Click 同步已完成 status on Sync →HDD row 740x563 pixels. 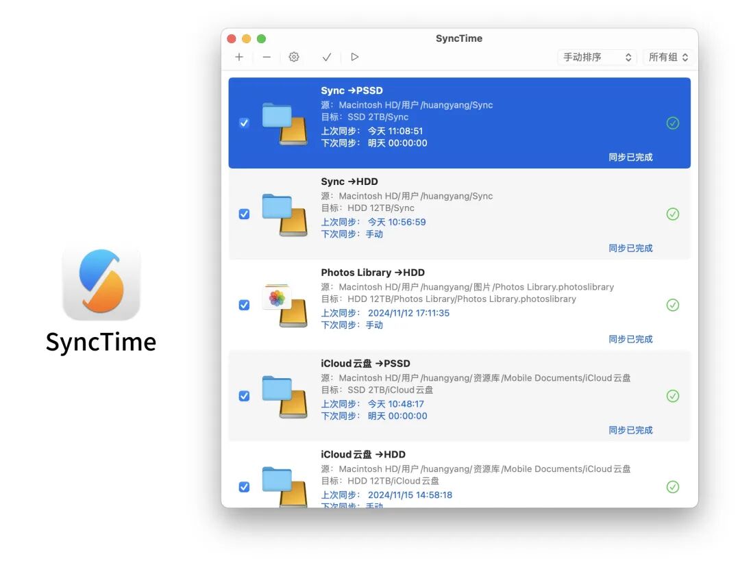point(630,249)
